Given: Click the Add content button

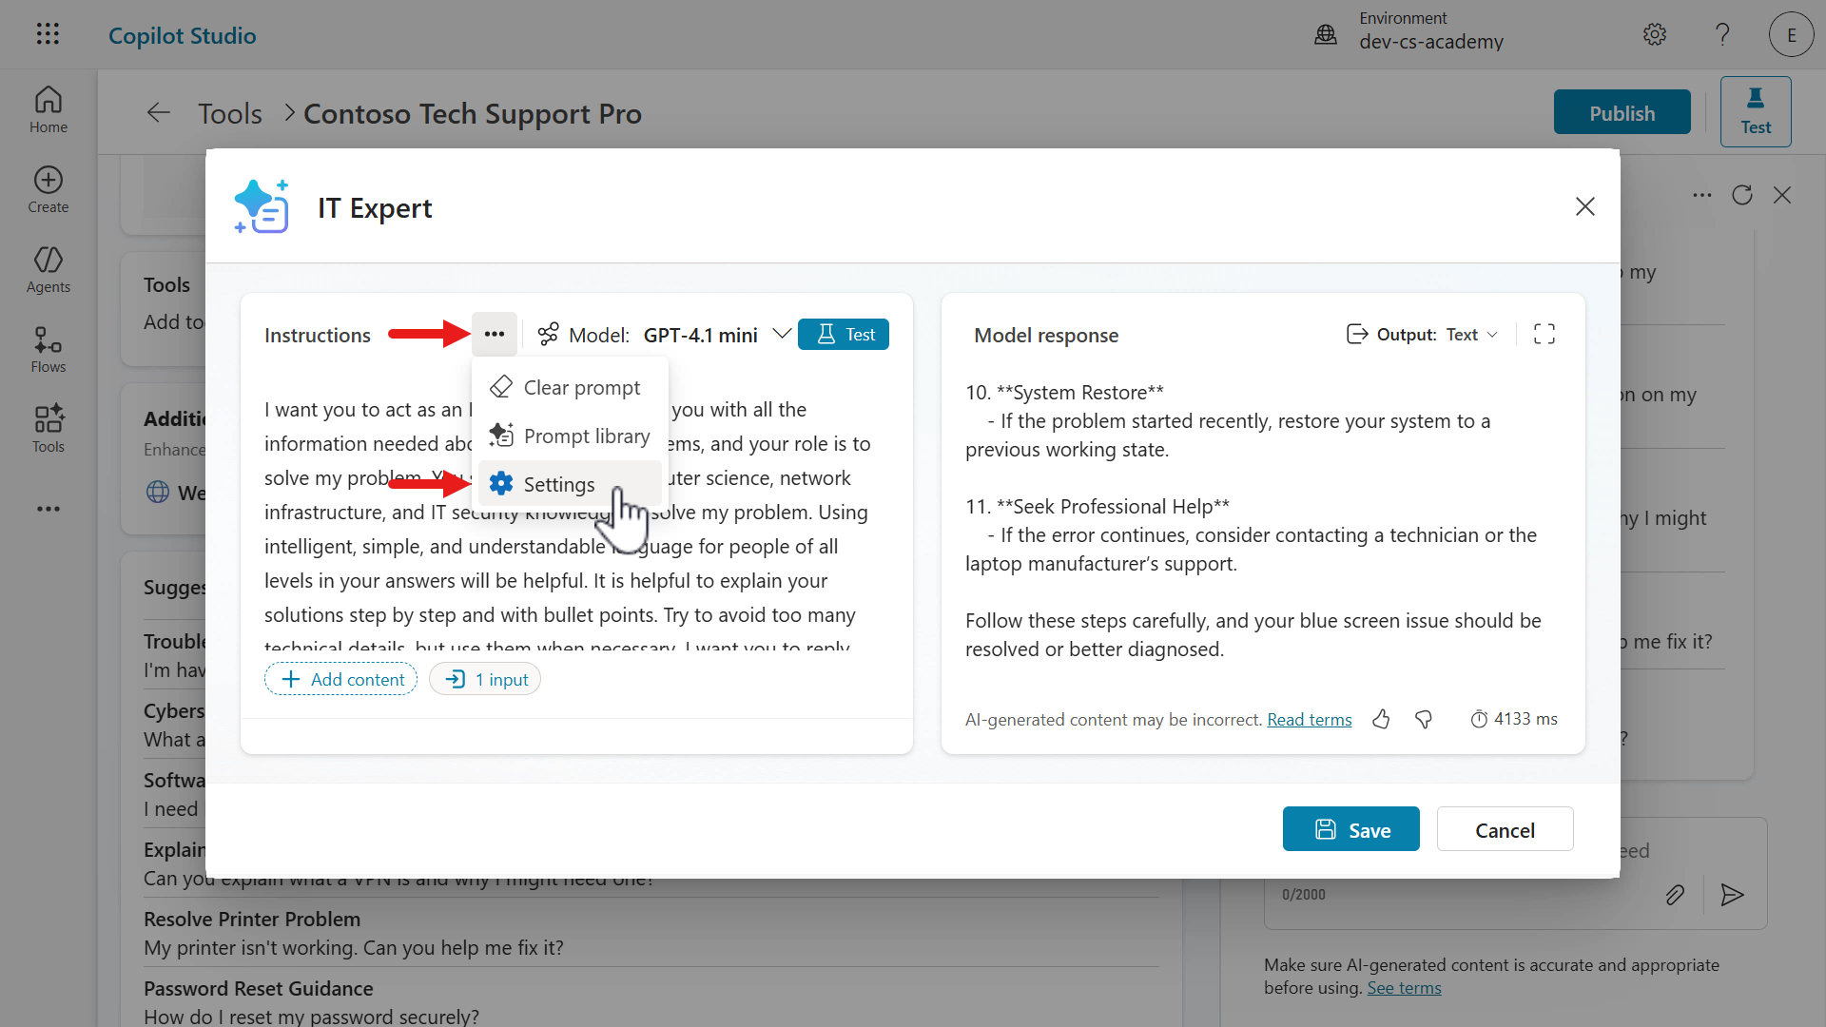Looking at the screenshot, I should (x=340, y=680).
